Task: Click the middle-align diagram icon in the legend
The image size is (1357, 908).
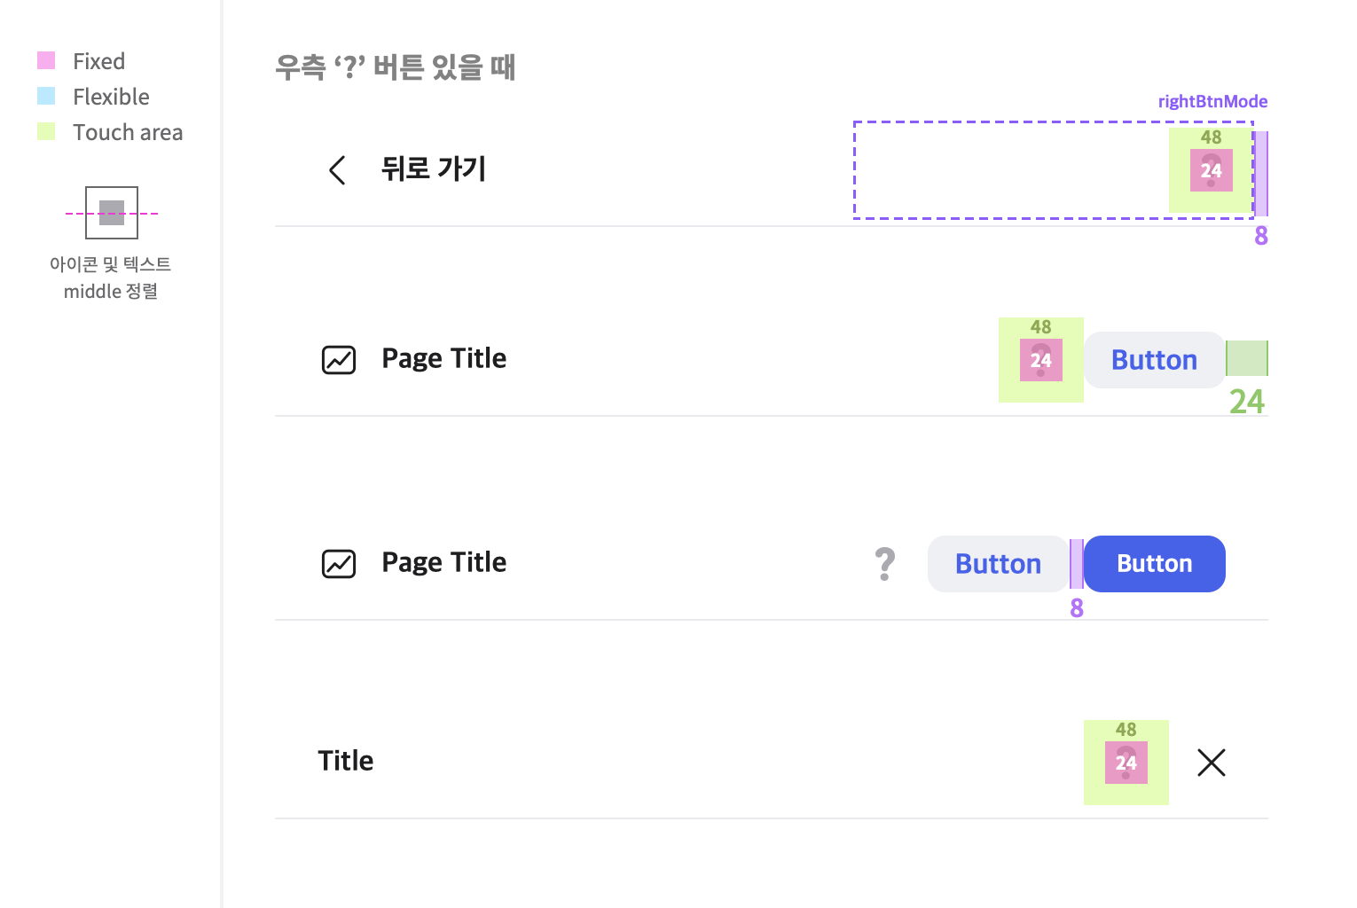Action: [112, 213]
